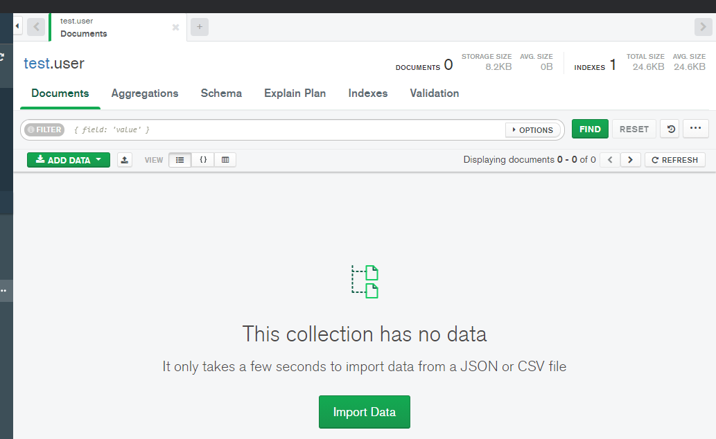Image resolution: width=716 pixels, height=439 pixels.
Task: Click the FILTER info label
Action: [44, 129]
